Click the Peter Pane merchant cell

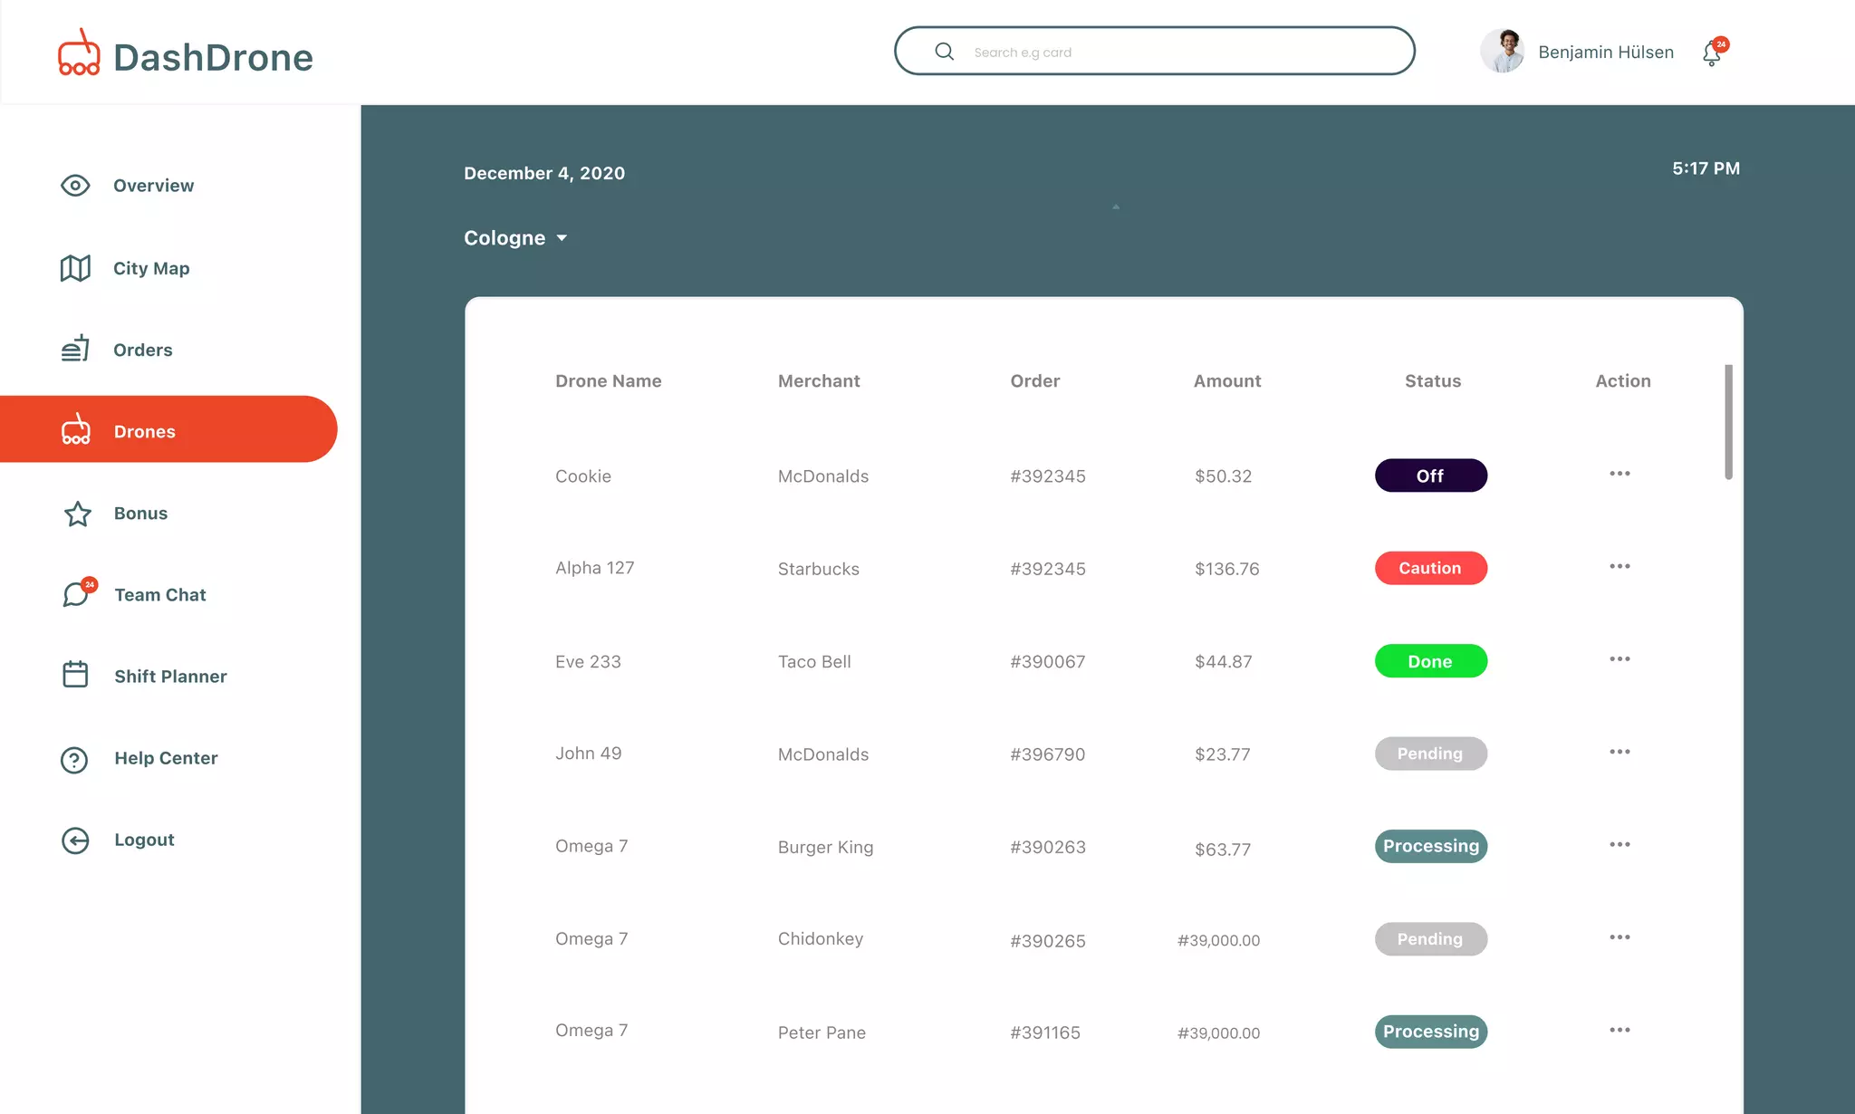822,1032
